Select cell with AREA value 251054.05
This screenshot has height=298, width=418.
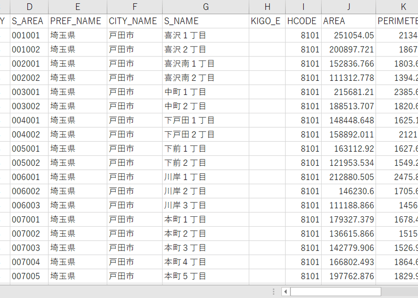coord(348,35)
